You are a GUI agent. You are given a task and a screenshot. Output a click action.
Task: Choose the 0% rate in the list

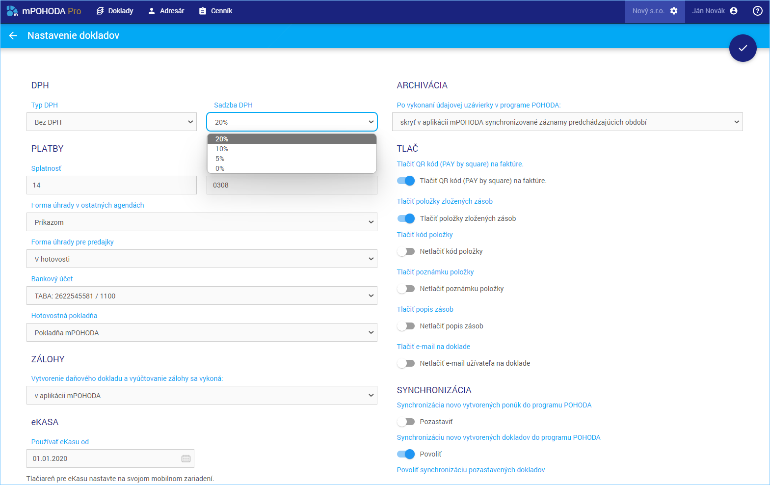click(x=292, y=168)
